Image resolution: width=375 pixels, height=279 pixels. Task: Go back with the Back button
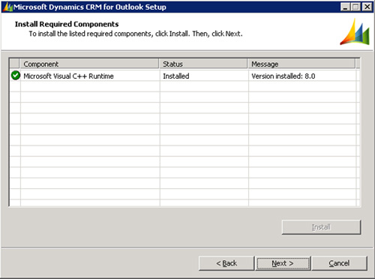226,263
